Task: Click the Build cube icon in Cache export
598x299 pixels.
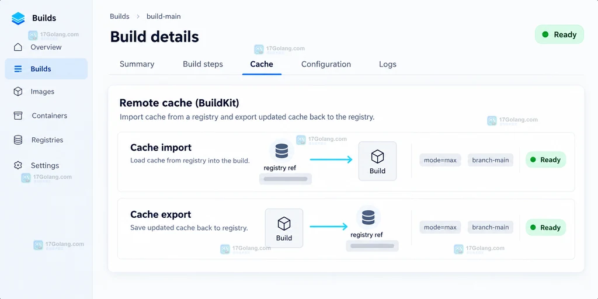Action: coord(284,224)
